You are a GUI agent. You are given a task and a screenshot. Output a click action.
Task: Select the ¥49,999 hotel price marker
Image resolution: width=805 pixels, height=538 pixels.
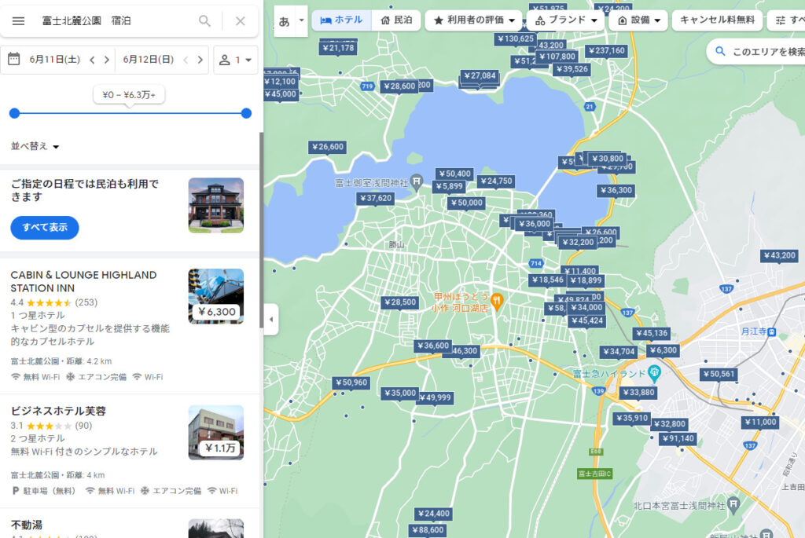(x=435, y=398)
